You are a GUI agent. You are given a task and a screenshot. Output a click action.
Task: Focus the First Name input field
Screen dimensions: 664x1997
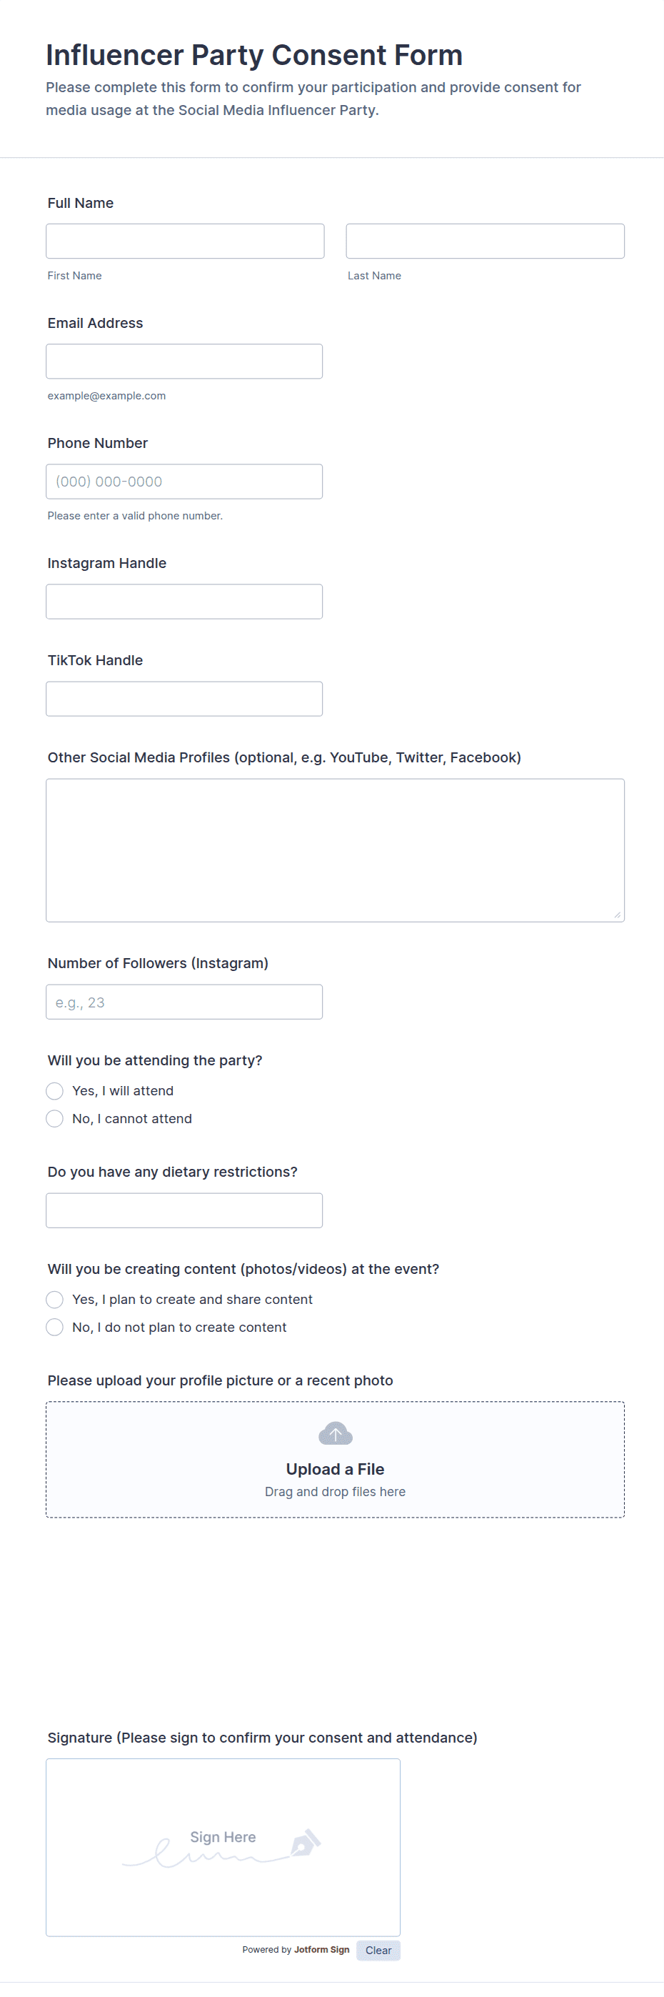pos(184,241)
